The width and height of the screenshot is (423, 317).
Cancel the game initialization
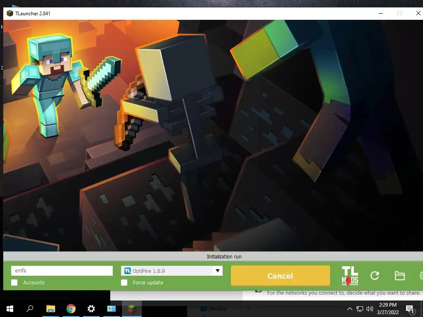280,276
